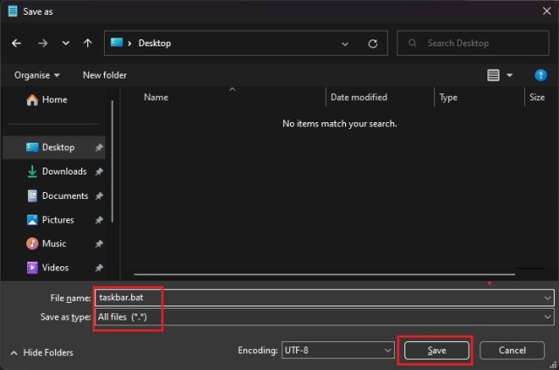Open the Help question mark icon
The image size is (559, 370).
[x=540, y=76]
